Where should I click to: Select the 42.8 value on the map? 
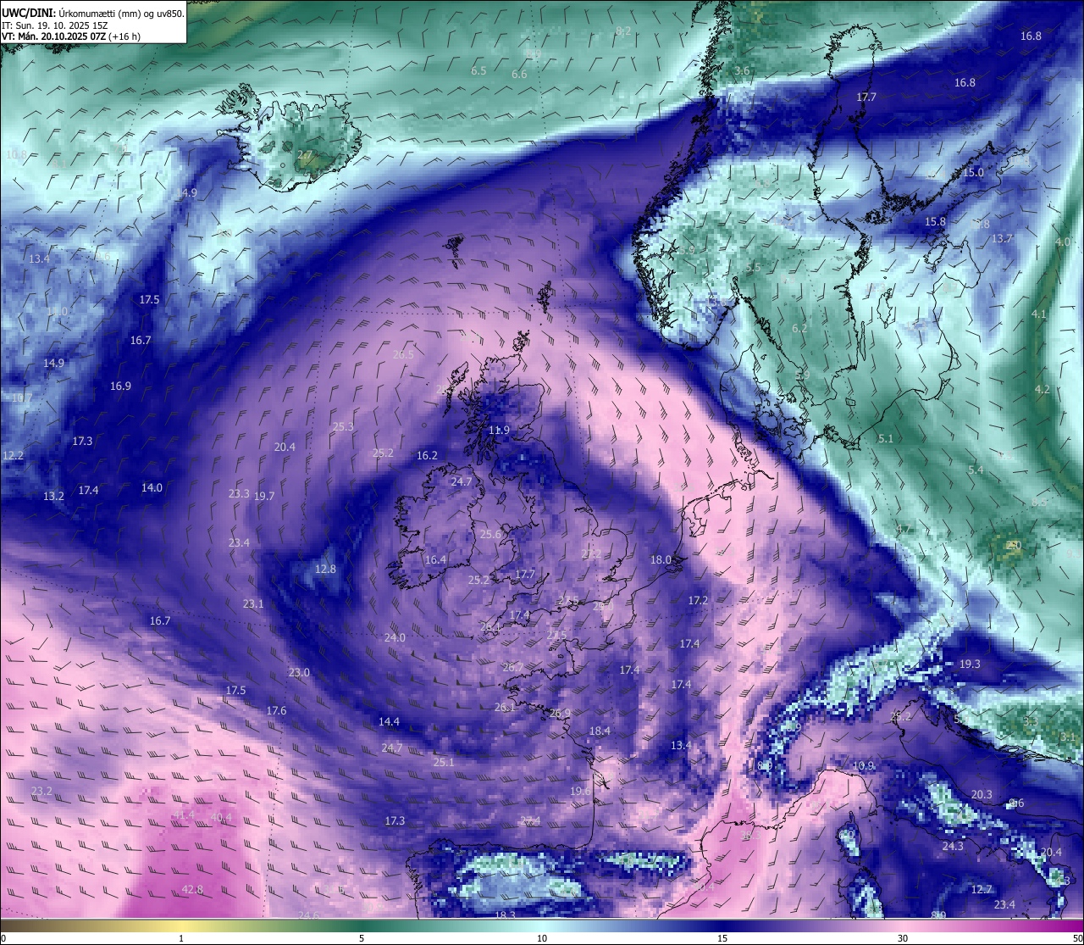[193, 889]
